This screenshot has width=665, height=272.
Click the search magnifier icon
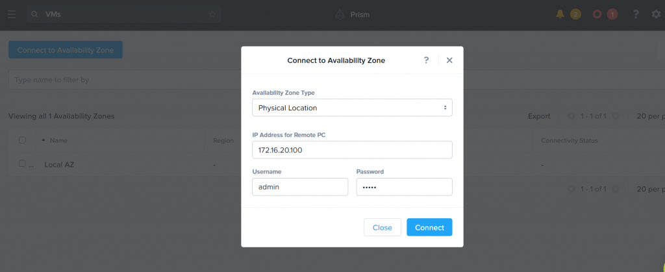35,14
